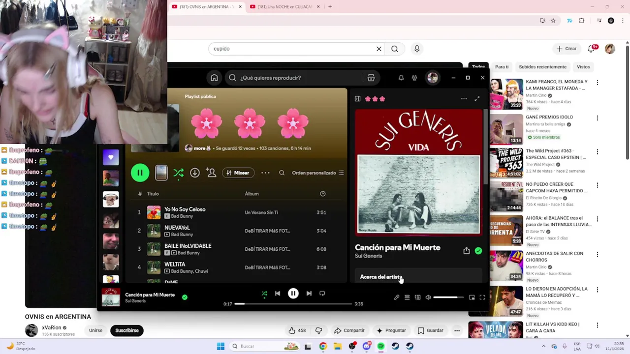This screenshot has width=630, height=354.
Task: Select Para ti filter chip
Action: [502, 67]
